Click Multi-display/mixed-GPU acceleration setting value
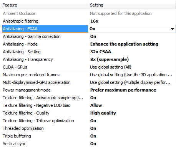The height and width of the screenshot is (149, 176). pos(130,82)
